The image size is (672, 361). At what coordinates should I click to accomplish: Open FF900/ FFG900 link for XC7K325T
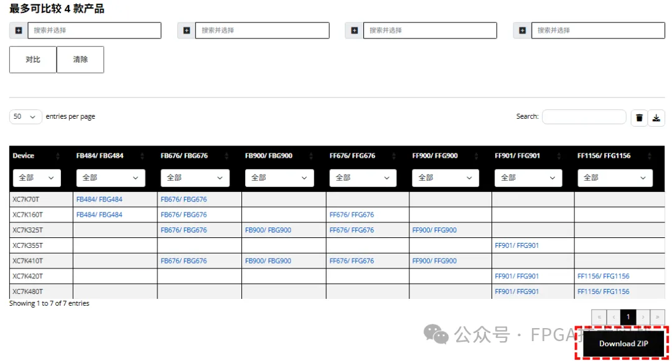(434, 230)
